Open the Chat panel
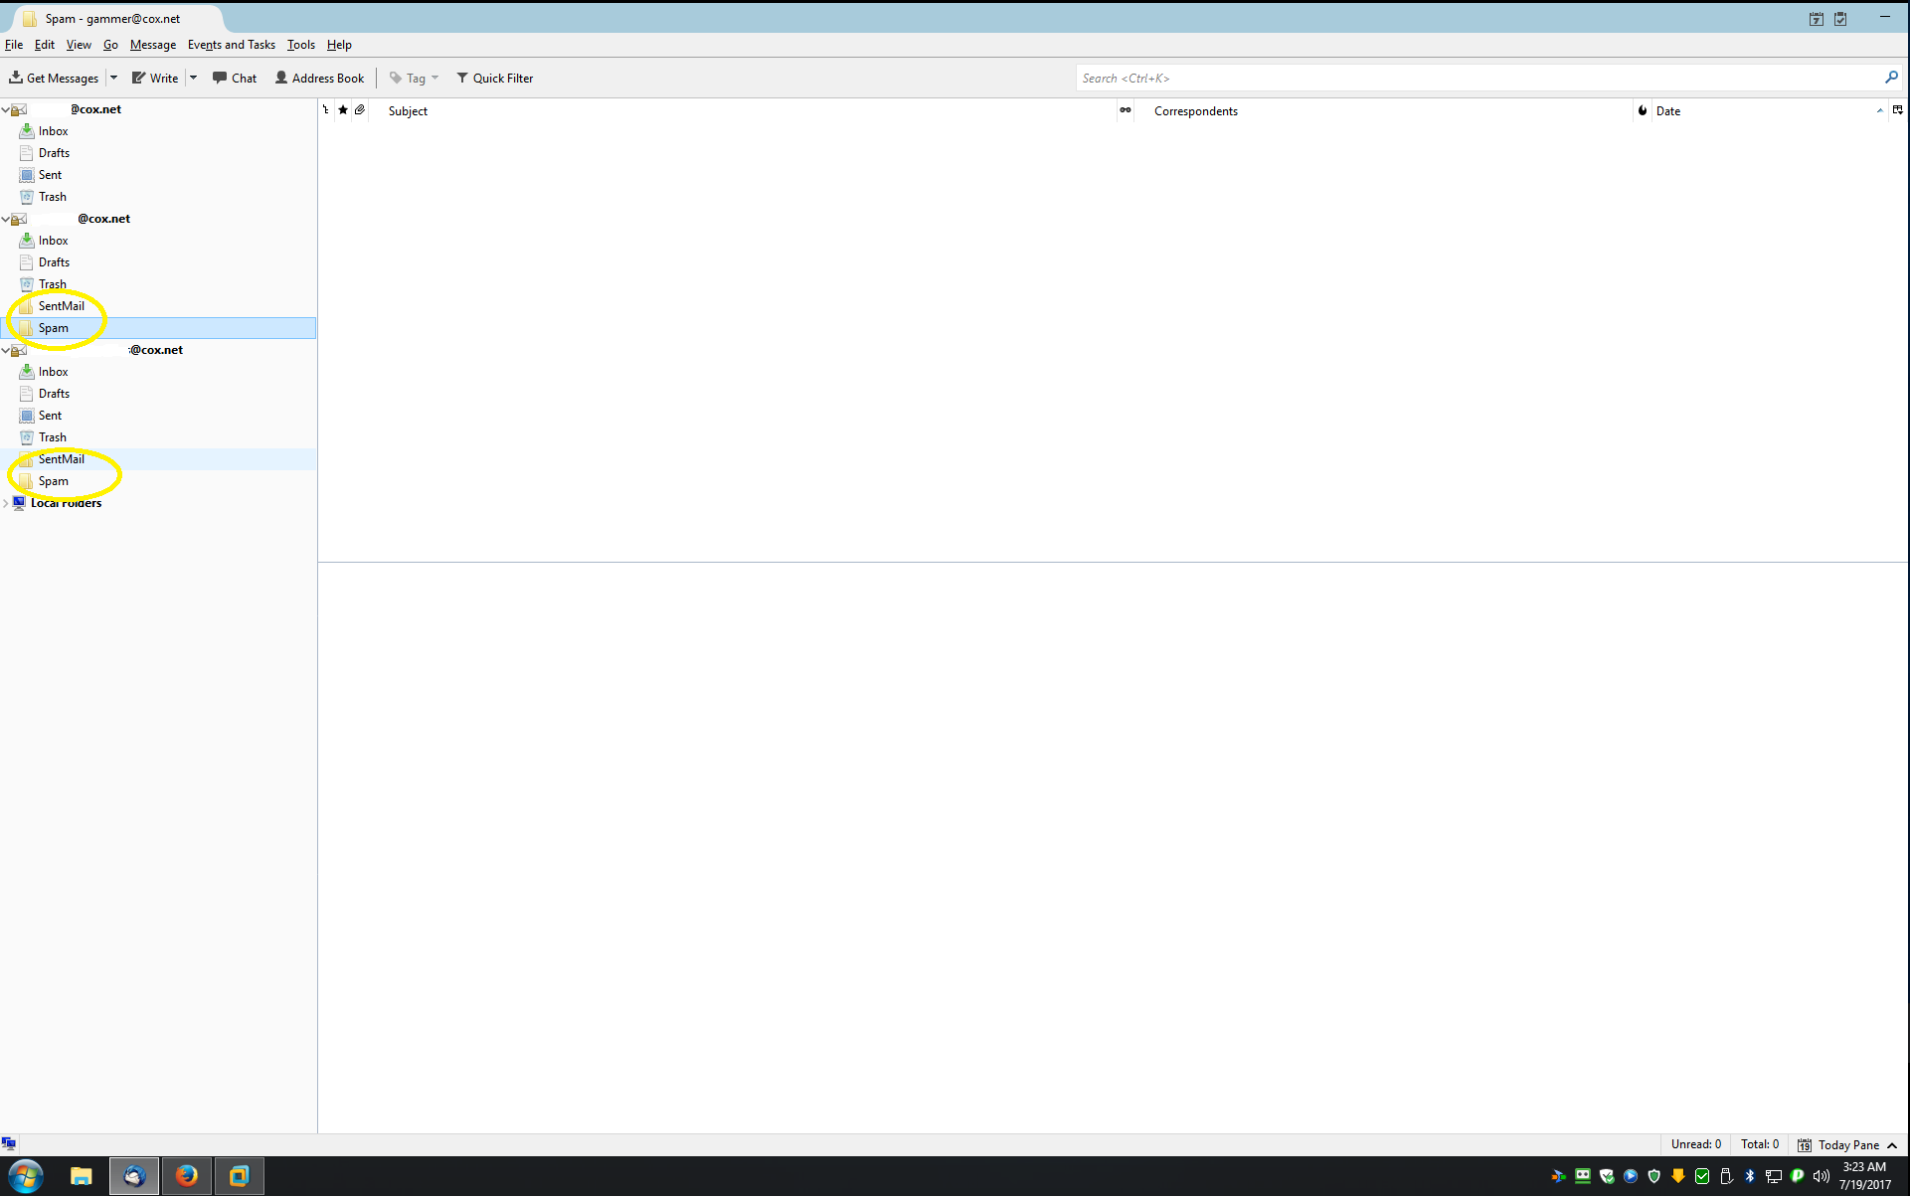The height and width of the screenshot is (1198, 1910). [235, 78]
